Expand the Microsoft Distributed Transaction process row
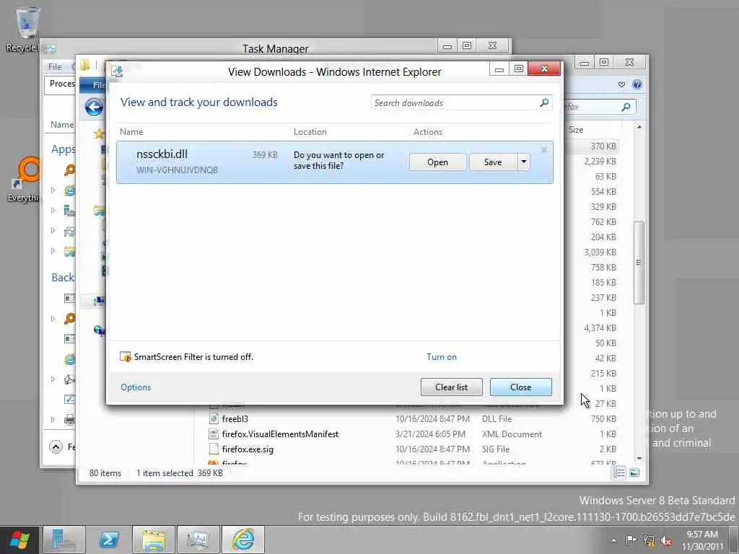Screen dimensions: 739x554 click(x=53, y=379)
